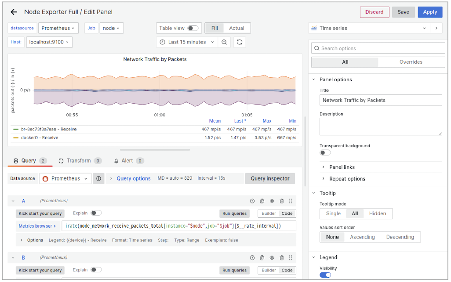This screenshot has height=282, width=451.
Task: Click Kick start your query for A
Action: click(40, 213)
